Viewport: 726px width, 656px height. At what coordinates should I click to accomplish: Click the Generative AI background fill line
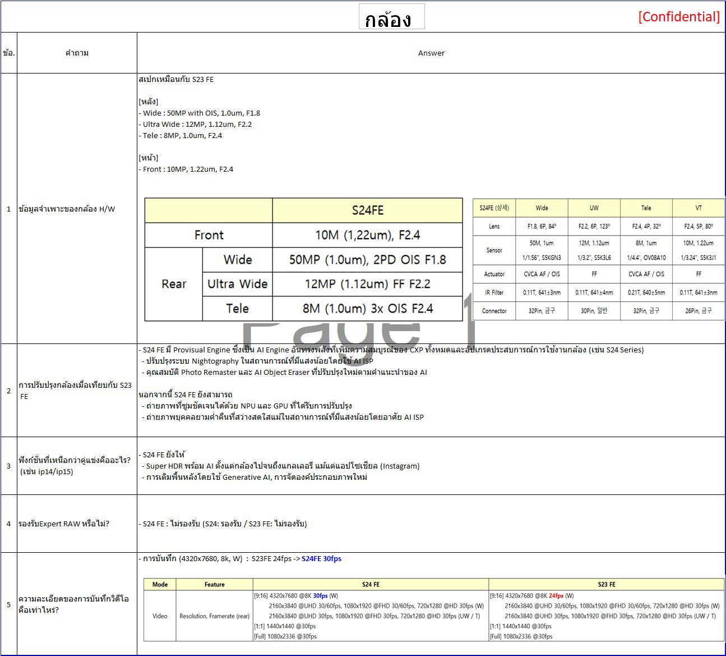pos(255,477)
